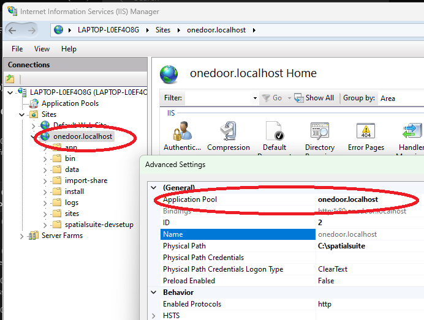Click the Go filter button

[273, 98]
